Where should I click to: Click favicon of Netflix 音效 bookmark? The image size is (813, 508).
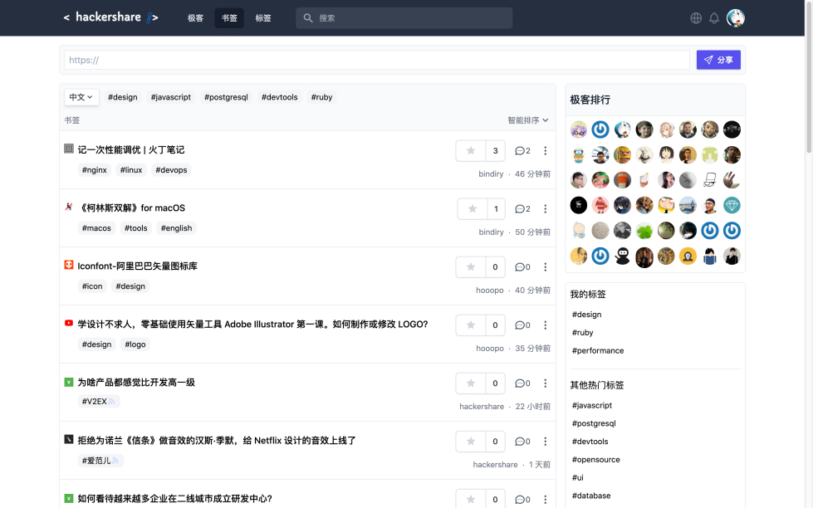68,439
